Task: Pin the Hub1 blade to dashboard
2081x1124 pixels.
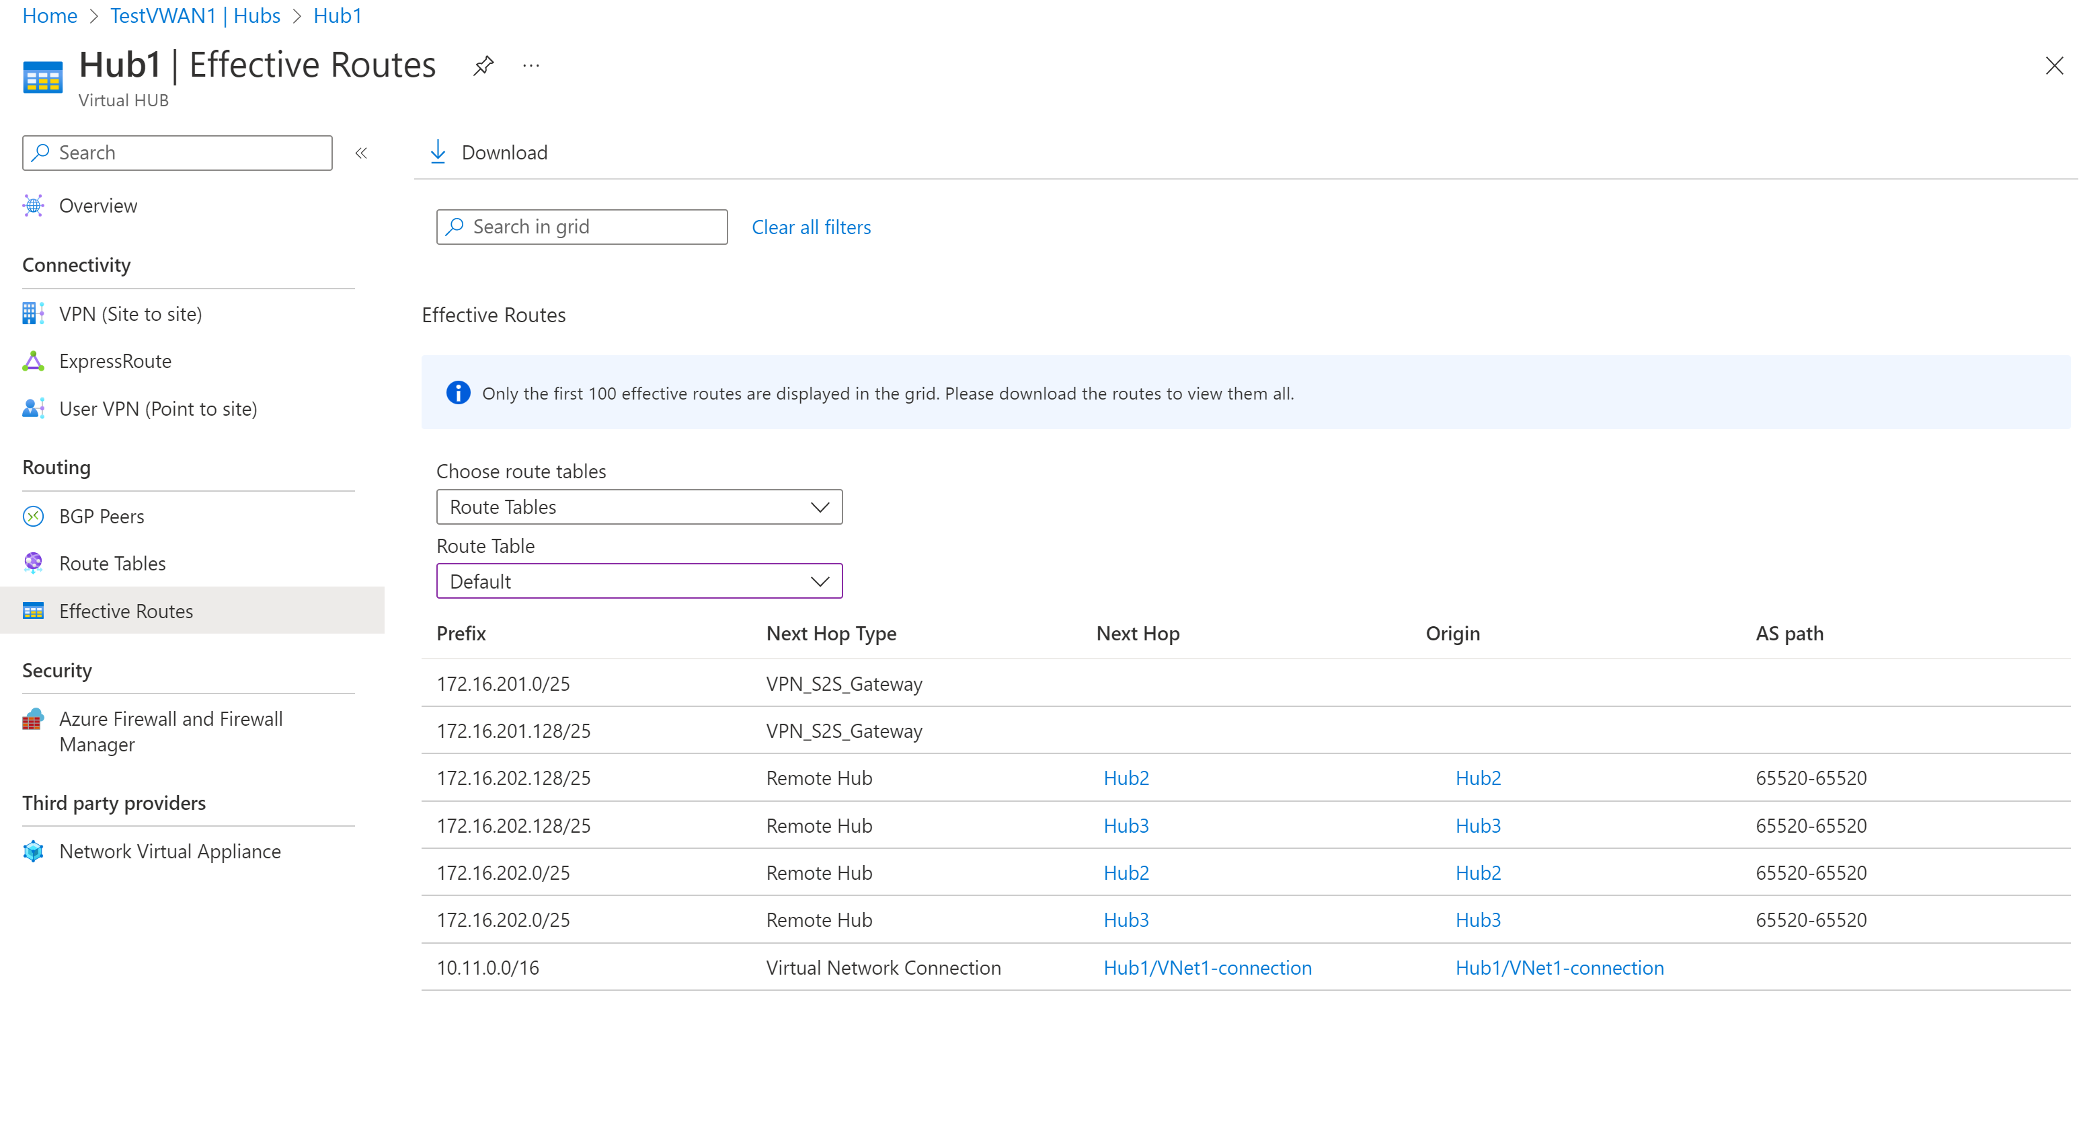Action: tap(483, 65)
